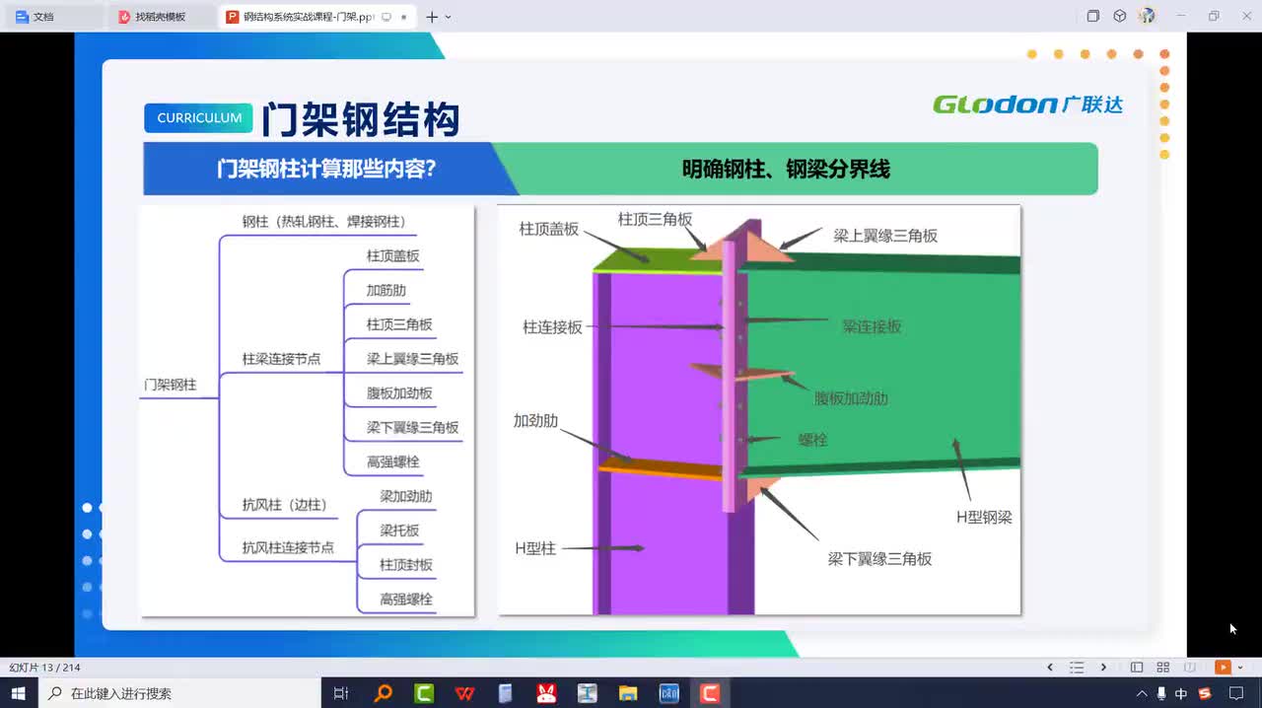
Task: Switch to normal view layout icon
Action: (1137, 668)
